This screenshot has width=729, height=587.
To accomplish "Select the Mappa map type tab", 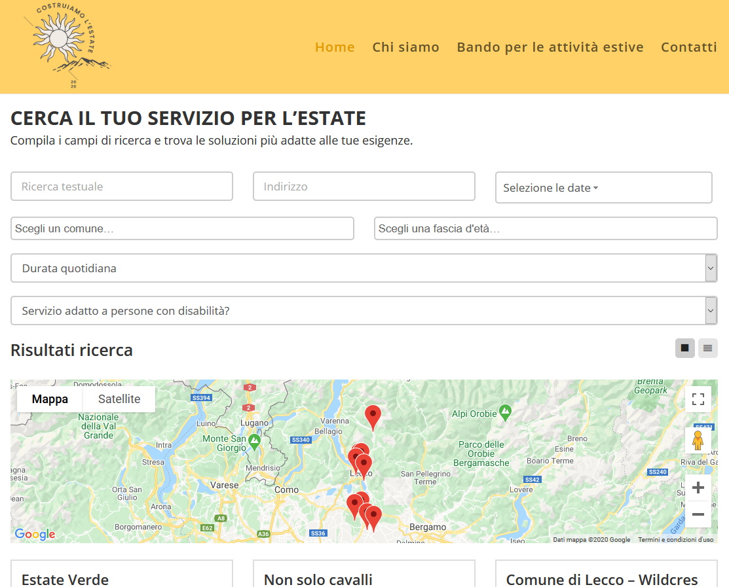I will [x=50, y=399].
